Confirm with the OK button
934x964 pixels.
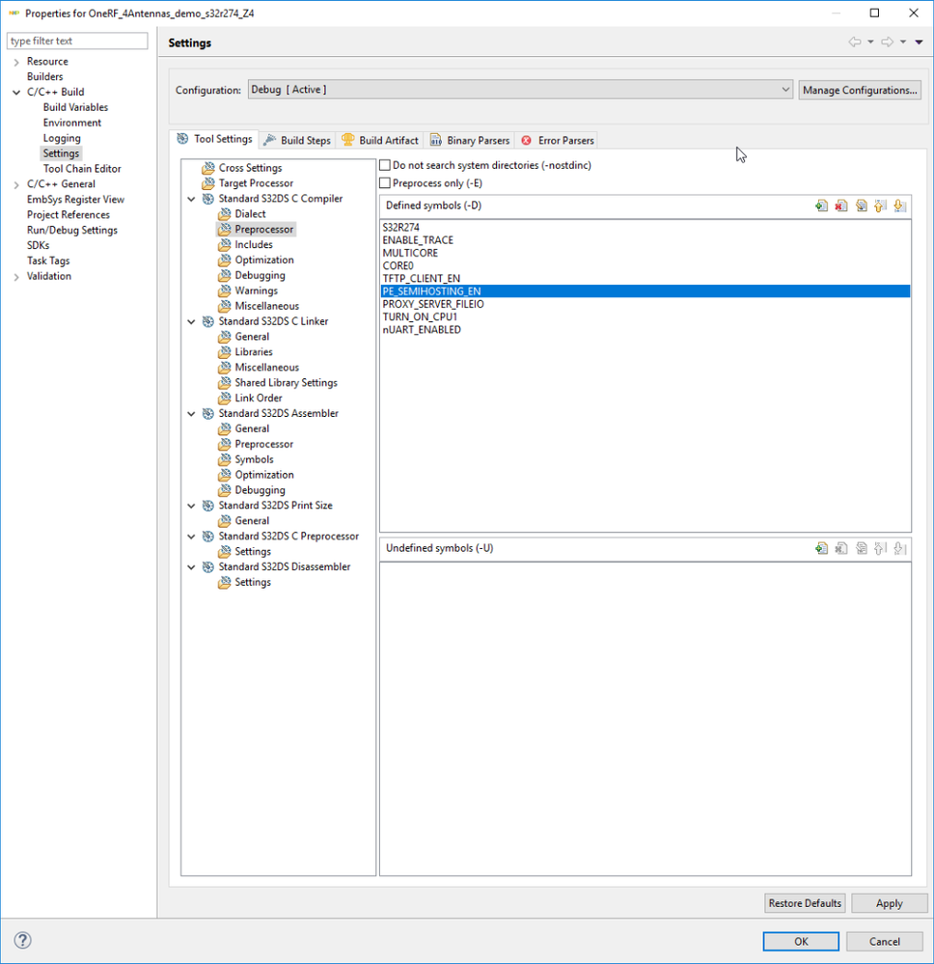801,941
